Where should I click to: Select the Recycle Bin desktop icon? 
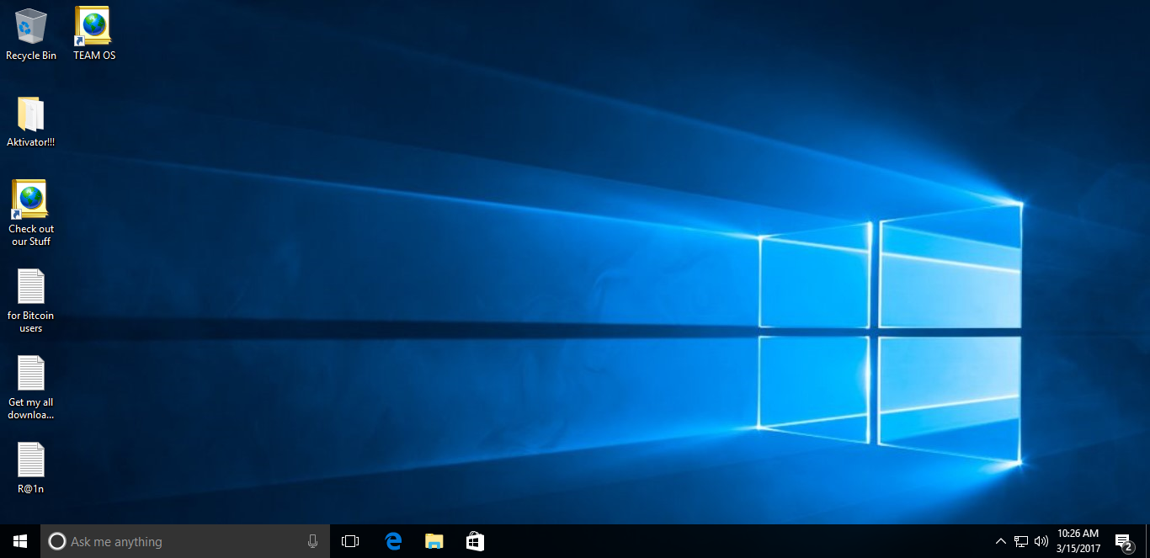coord(31,34)
